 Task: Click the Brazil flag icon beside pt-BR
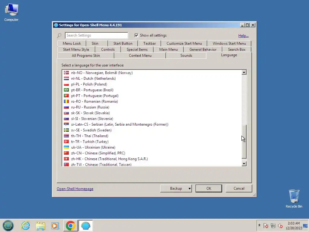click(x=66, y=90)
